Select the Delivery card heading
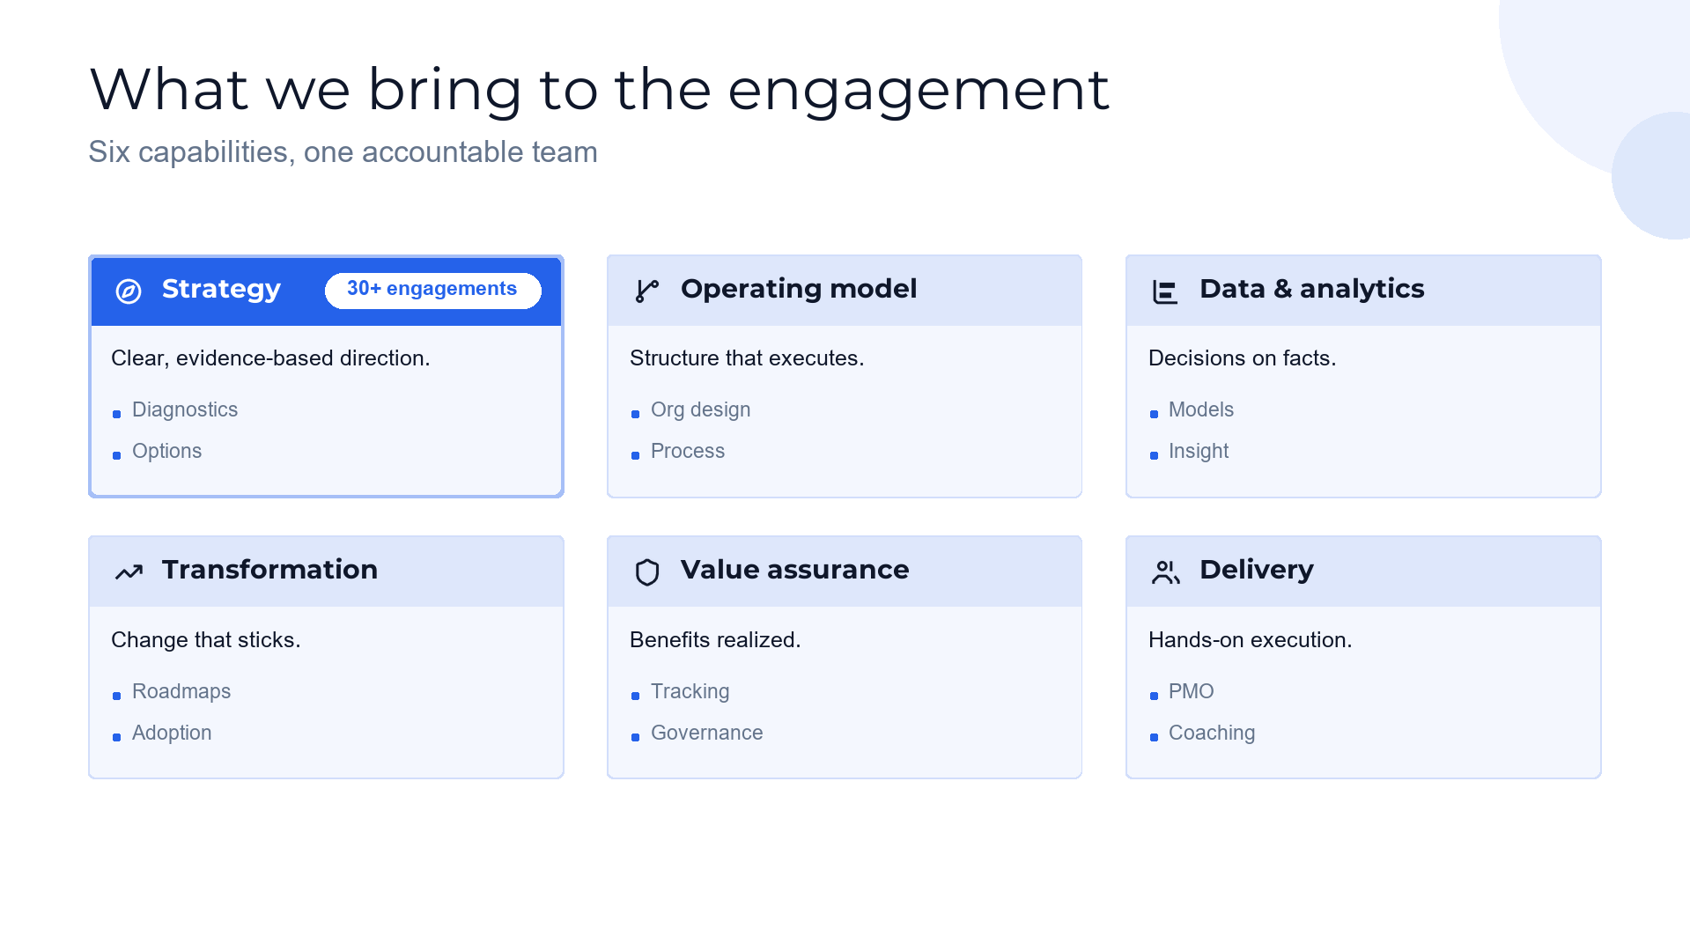This screenshot has height=951, width=1690. (x=1256, y=570)
